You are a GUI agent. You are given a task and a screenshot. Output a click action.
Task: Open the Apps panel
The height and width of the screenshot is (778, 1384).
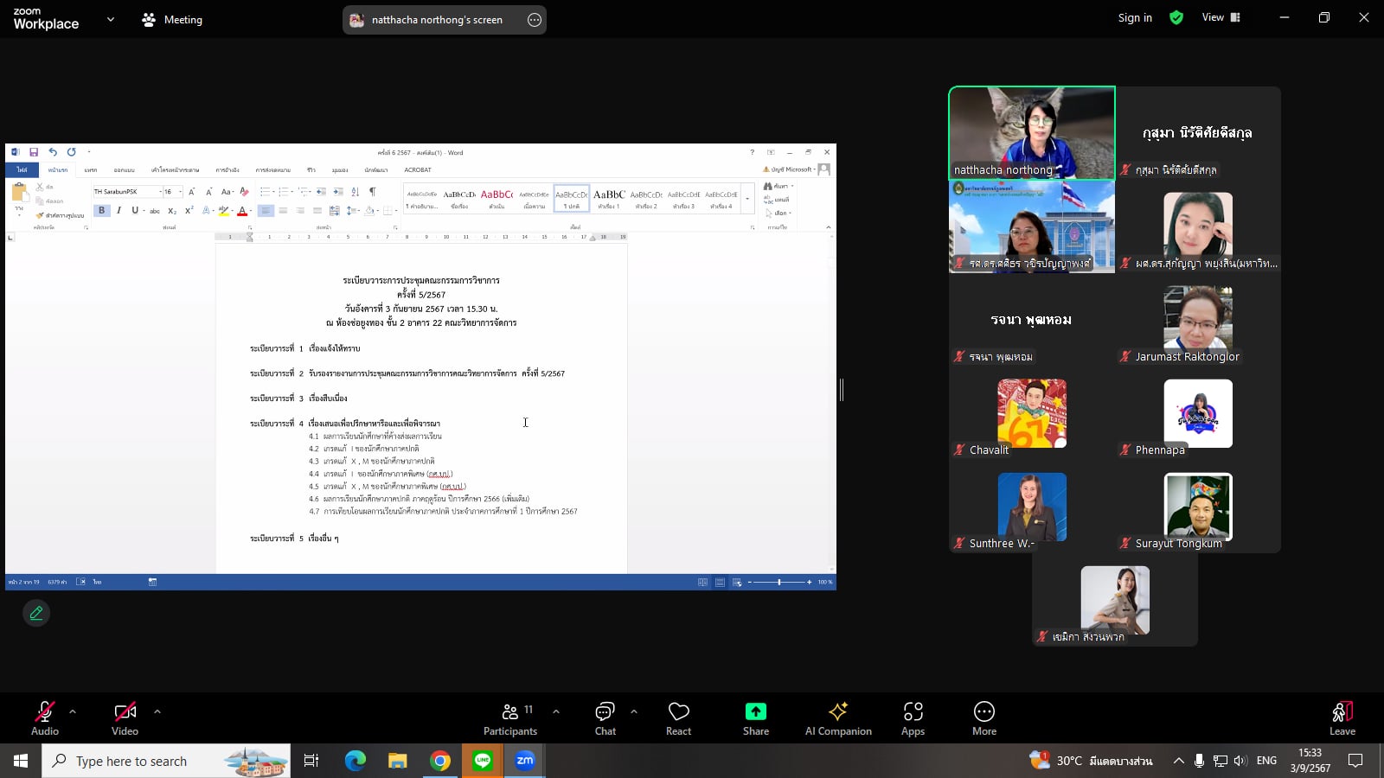pyautogui.click(x=913, y=718)
